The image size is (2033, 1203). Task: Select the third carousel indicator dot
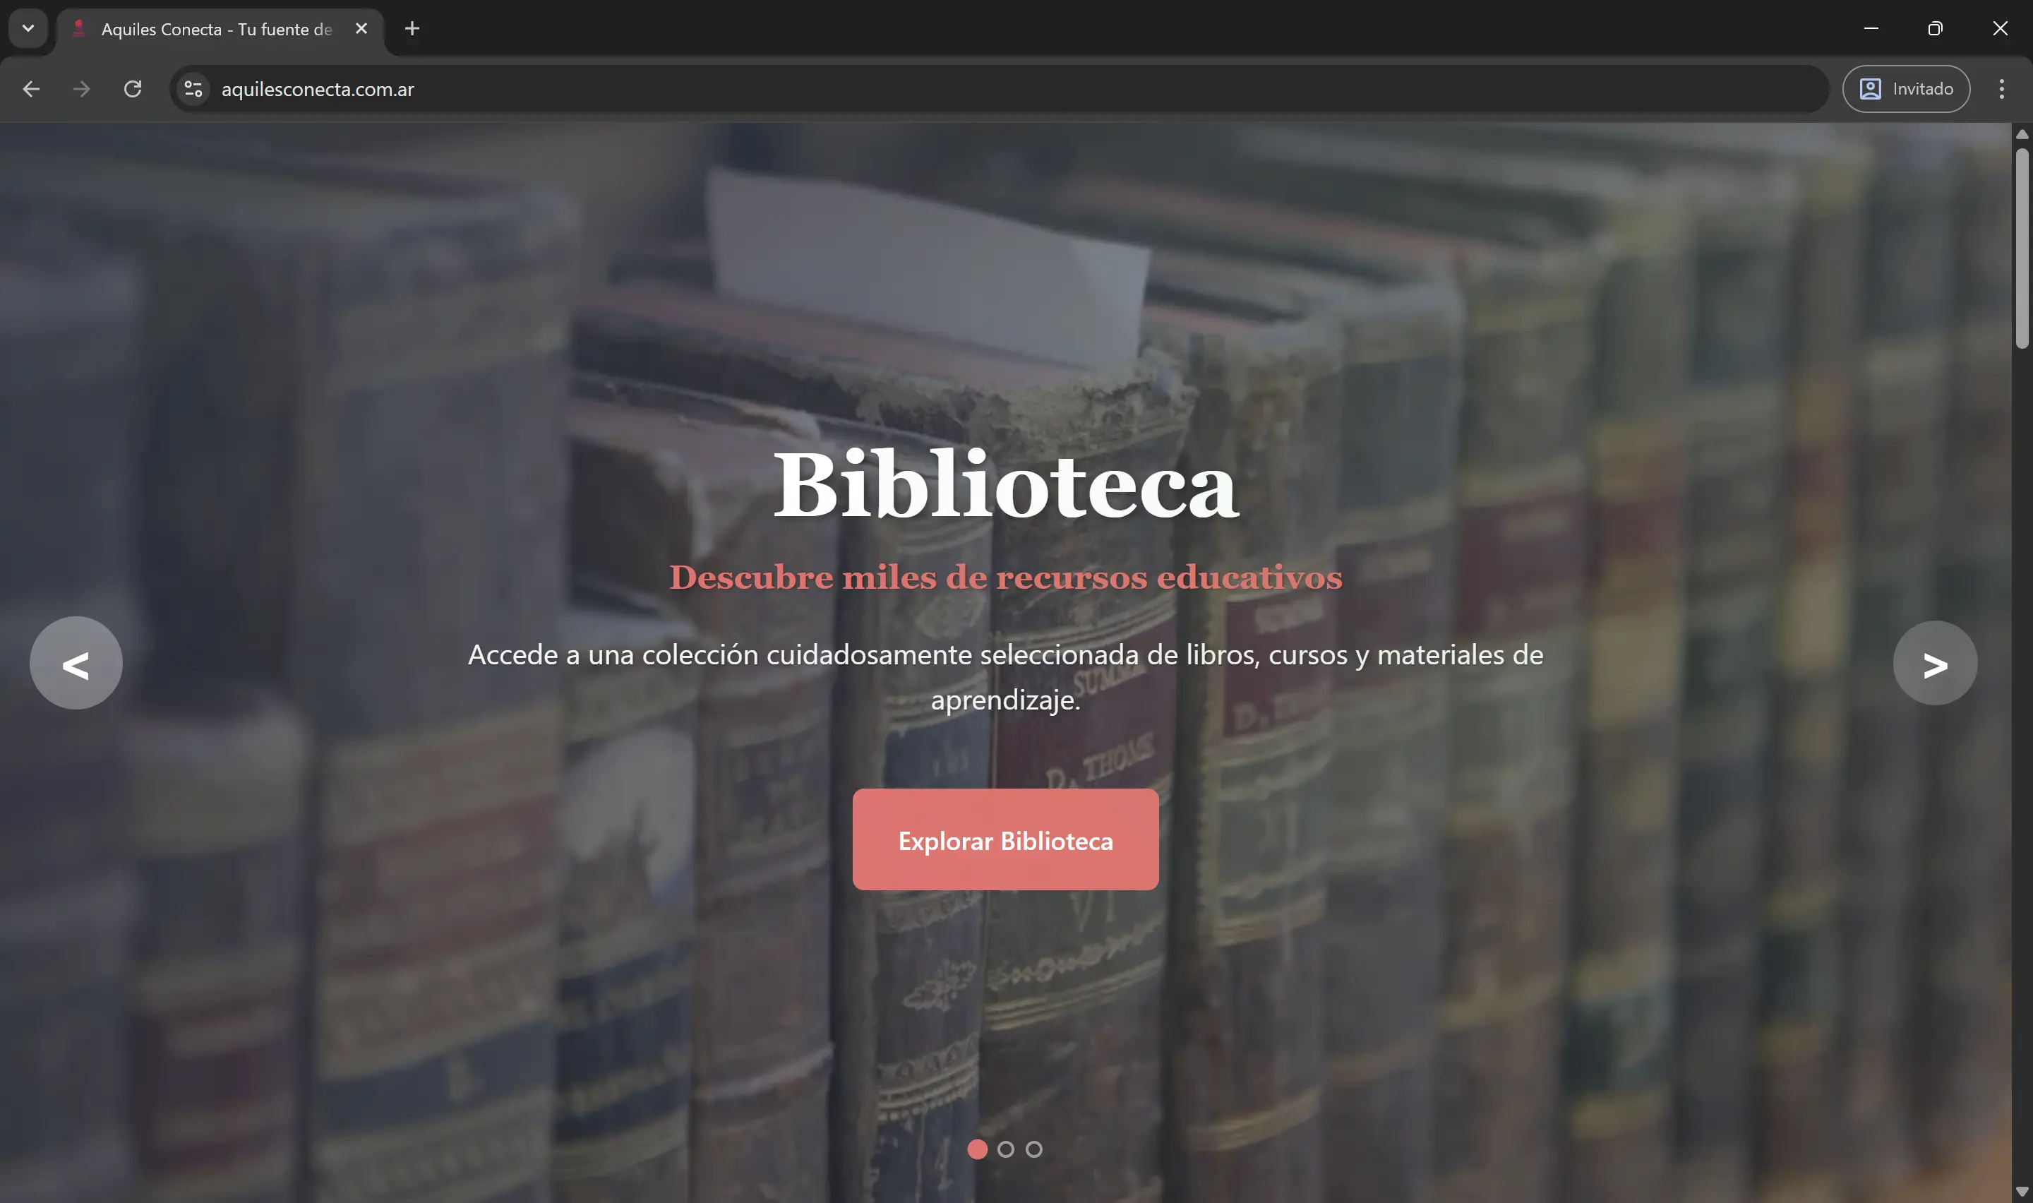(1034, 1149)
